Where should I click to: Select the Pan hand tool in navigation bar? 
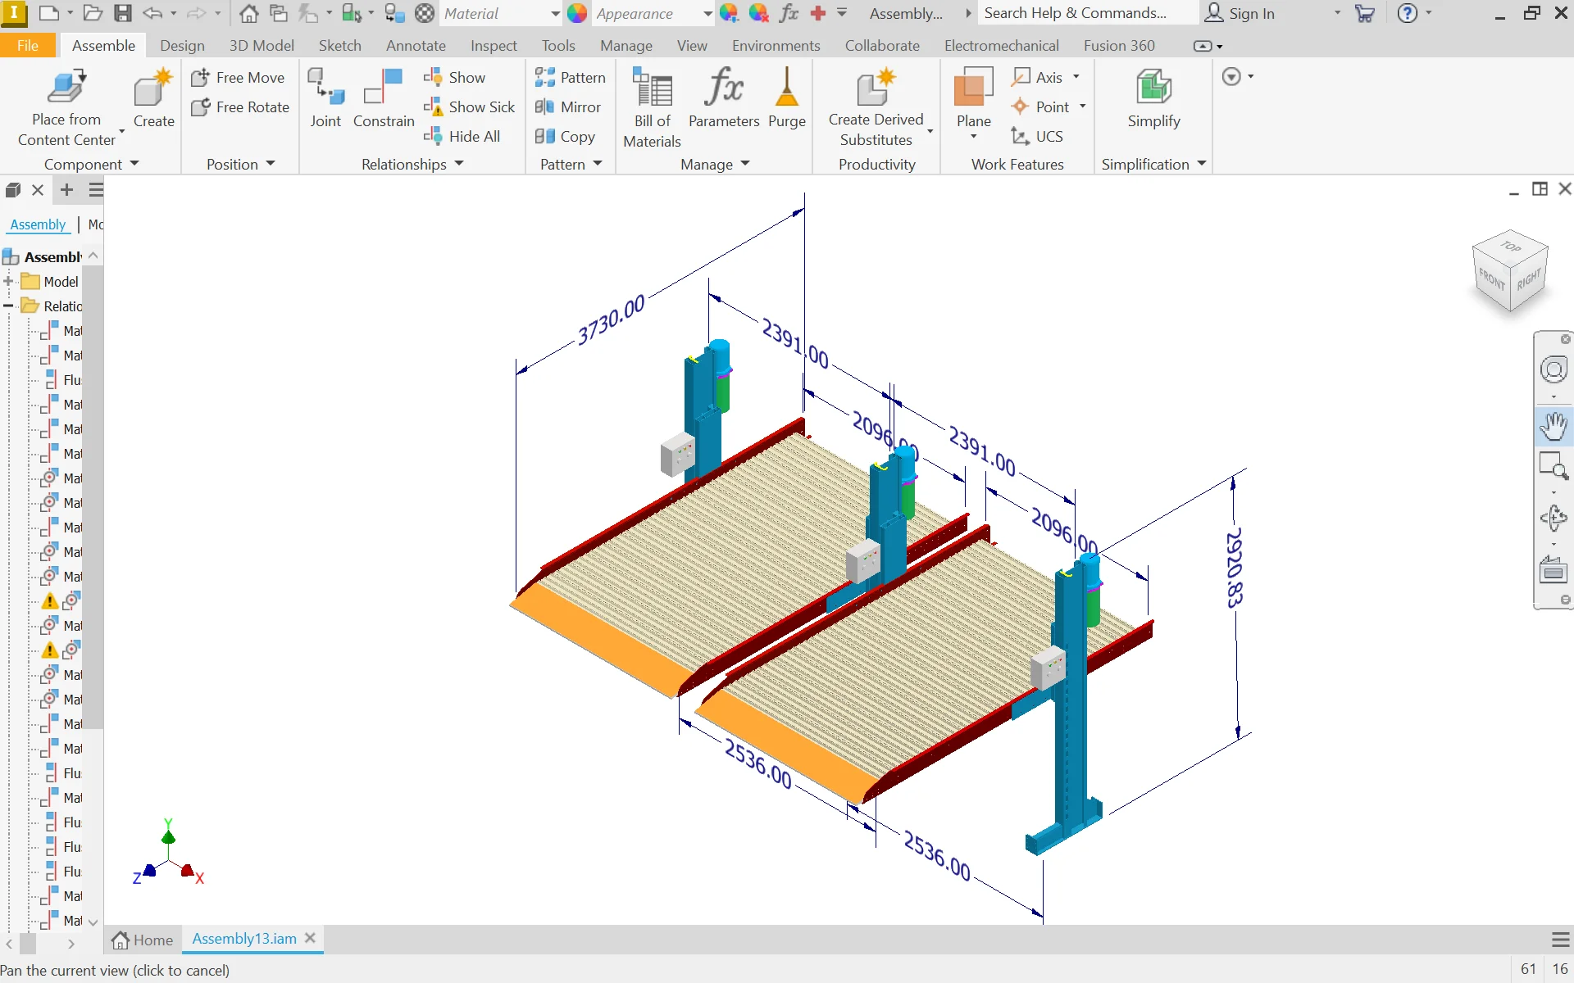(x=1554, y=426)
